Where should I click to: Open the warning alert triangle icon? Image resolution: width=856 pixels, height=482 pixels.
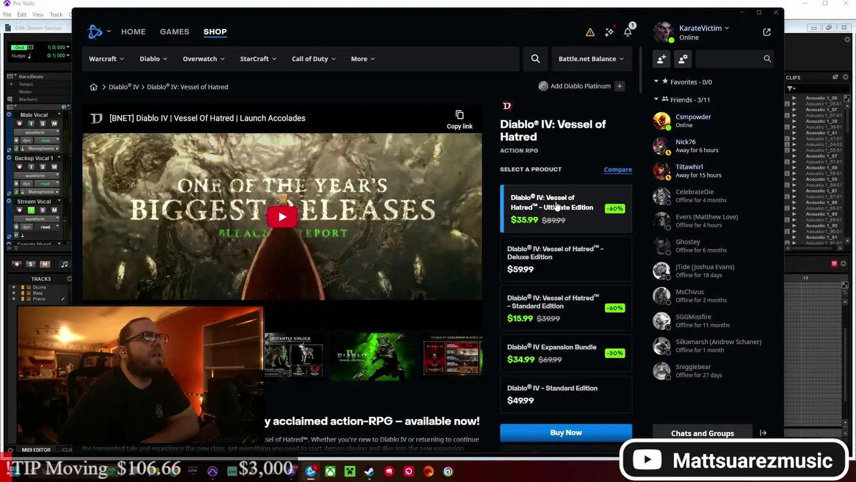pos(590,32)
